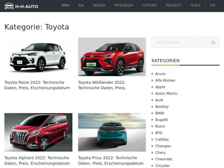Open the TESLA menu item
The image size is (224, 168).
pos(195,6)
